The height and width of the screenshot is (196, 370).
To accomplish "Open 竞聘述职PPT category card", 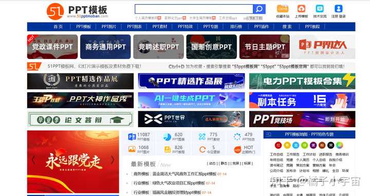I will [x=158, y=47].
